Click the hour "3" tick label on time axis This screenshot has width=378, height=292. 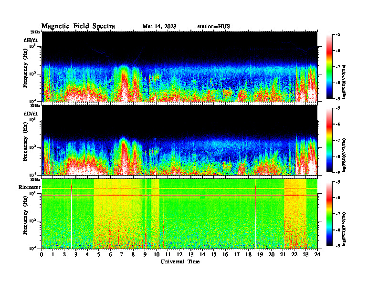(x=76, y=254)
